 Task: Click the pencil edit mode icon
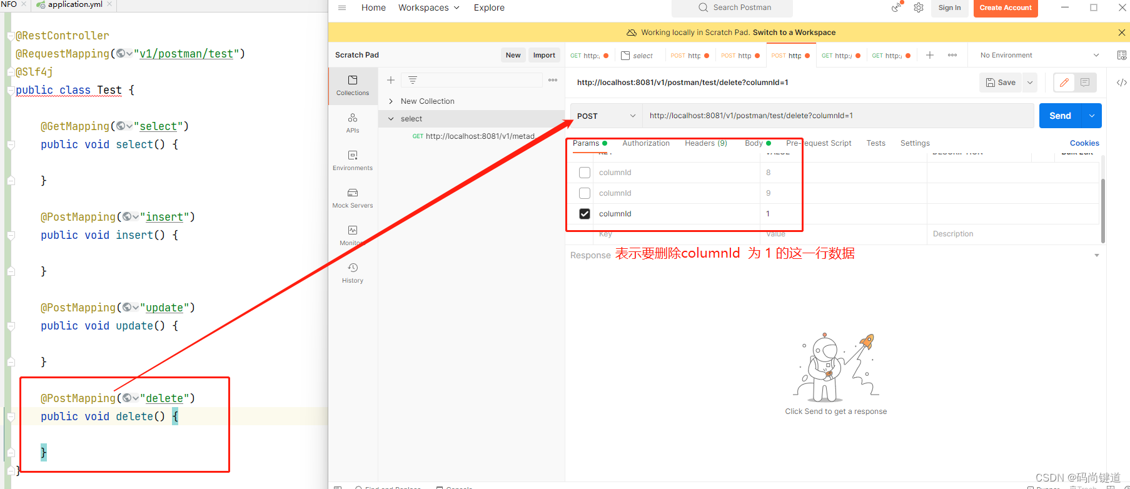[1064, 83]
